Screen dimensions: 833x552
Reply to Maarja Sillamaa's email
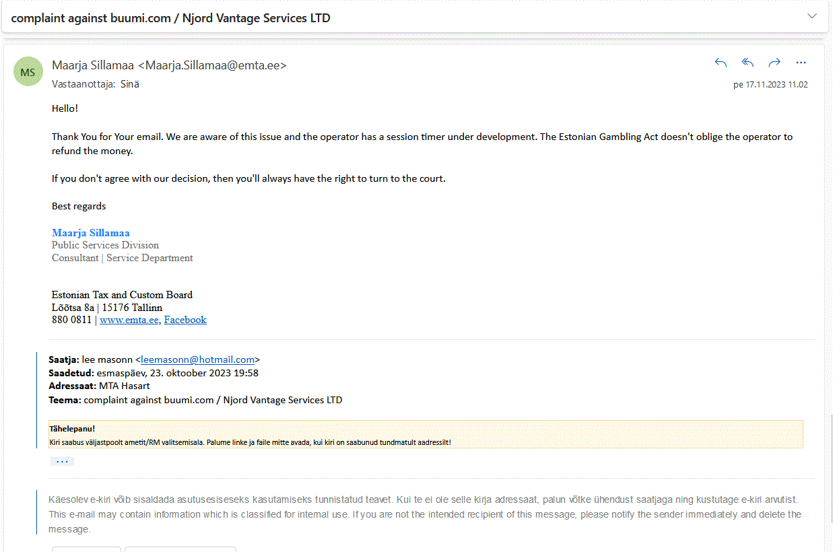(x=721, y=63)
